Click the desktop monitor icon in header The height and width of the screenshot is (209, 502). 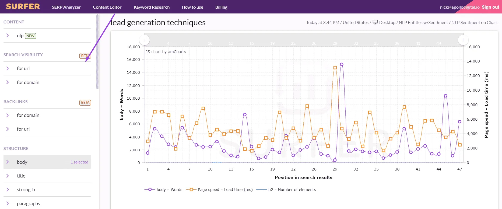coord(375,22)
